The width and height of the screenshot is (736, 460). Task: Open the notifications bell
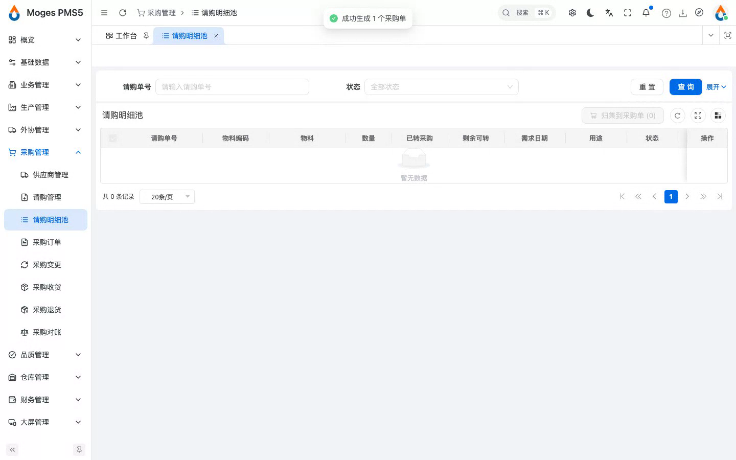coord(646,13)
